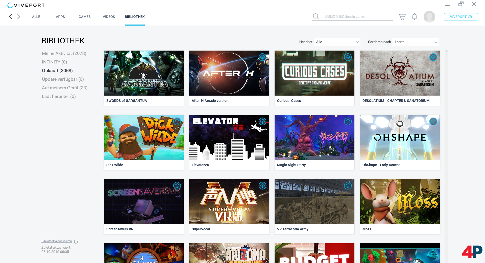Click download icon on Curious Cases
The height and width of the screenshot is (263, 485).
pos(348,57)
